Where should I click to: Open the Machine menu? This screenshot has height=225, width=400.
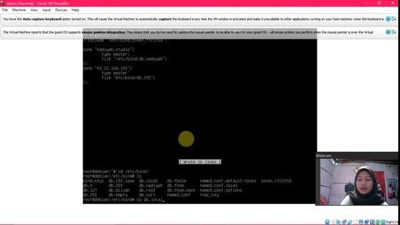19,10
